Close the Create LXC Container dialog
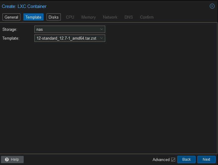The height and width of the screenshot is (165, 218). click(x=212, y=6)
